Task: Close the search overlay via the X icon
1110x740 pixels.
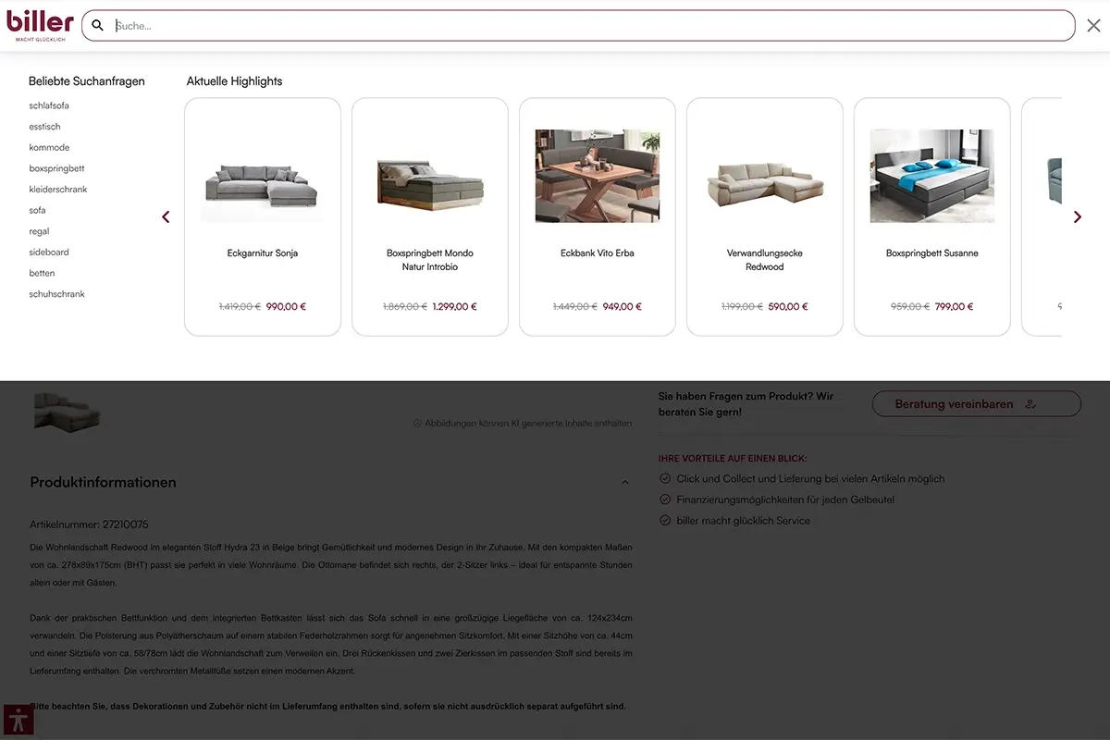Action: click(1094, 25)
